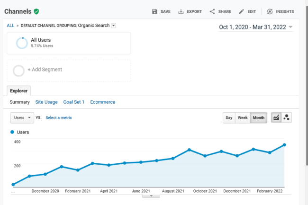308x205 pixels.
Task: Open the Users metric dropdown
Action: point(22,118)
